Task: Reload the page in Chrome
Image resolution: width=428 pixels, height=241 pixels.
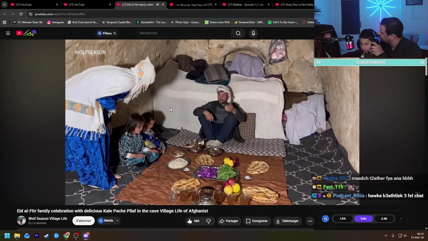Action: pyautogui.click(x=21, y=14)
